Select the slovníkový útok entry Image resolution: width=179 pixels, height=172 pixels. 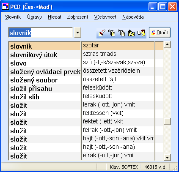click(x=44, y=55)
